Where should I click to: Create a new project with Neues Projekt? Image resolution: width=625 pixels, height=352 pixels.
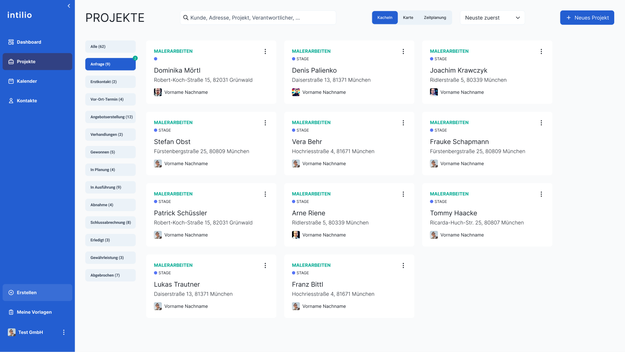[x=587, y=18]
